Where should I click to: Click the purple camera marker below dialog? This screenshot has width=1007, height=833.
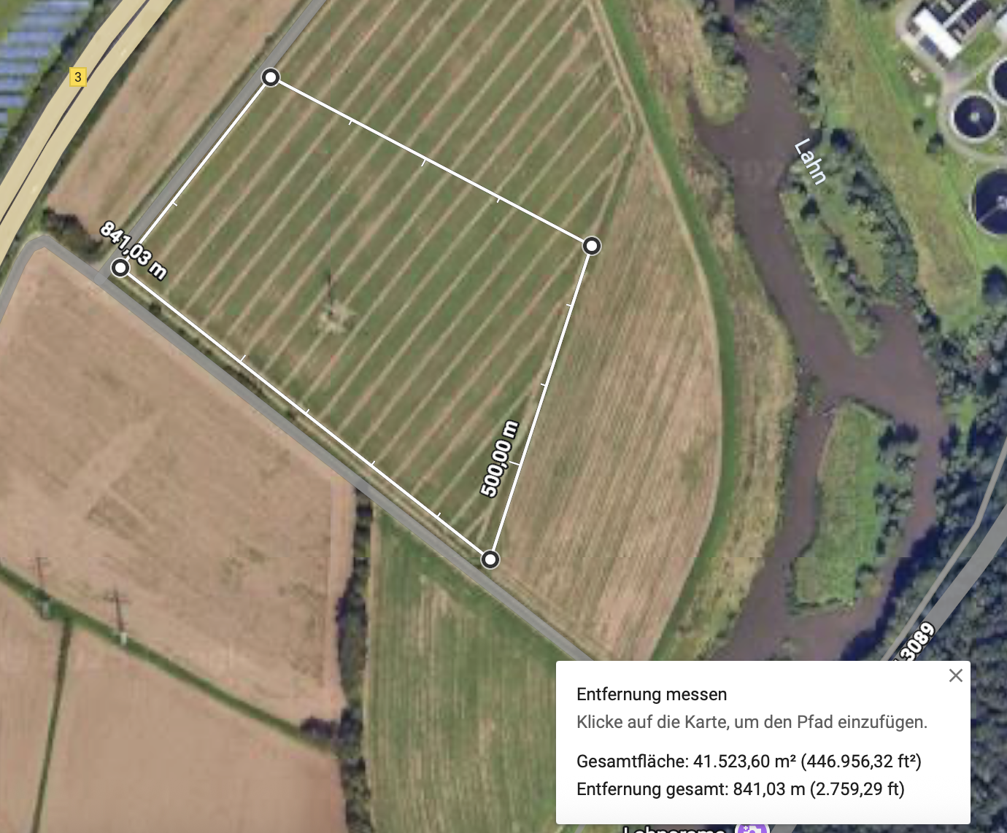752,828
